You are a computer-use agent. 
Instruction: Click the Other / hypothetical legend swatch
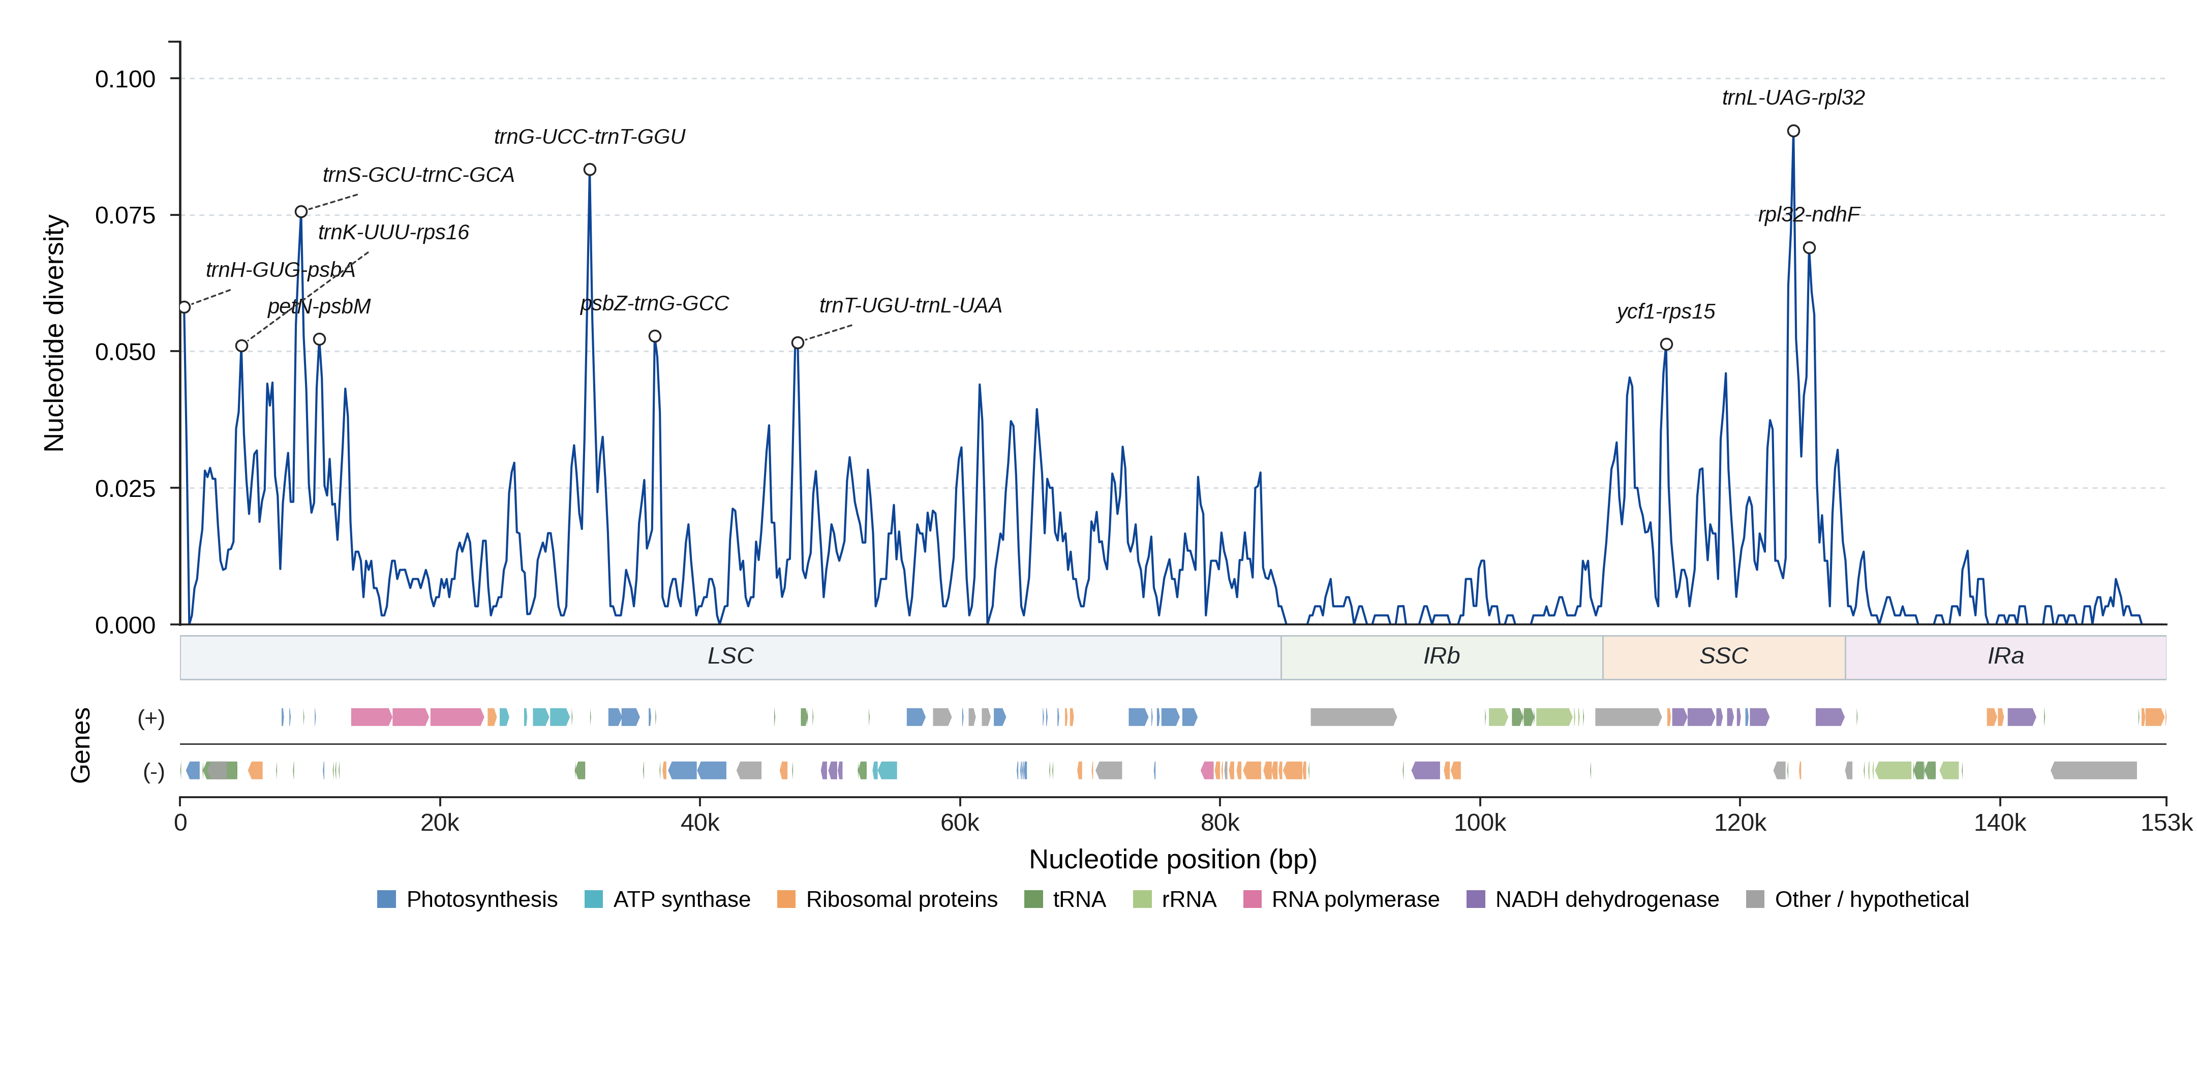click(x=1755, y=899)
